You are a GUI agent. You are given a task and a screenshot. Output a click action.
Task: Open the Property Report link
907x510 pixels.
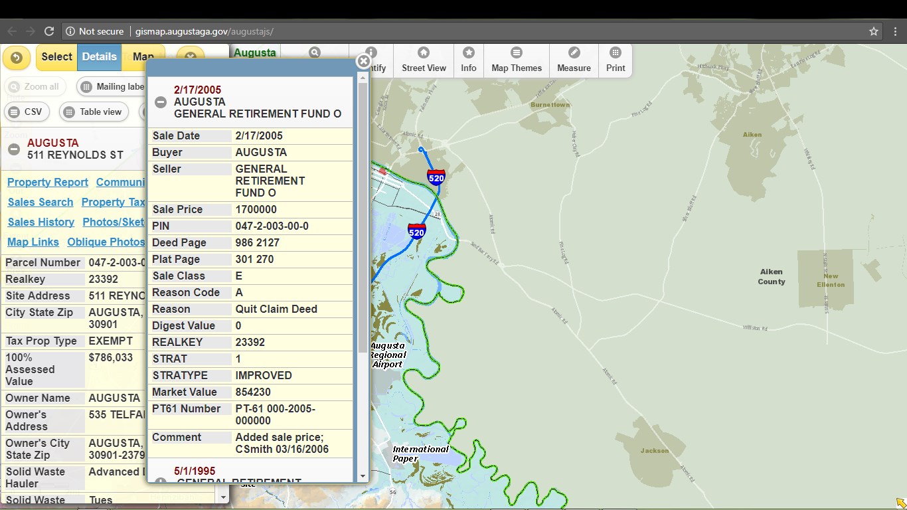(x=48, y=182)
